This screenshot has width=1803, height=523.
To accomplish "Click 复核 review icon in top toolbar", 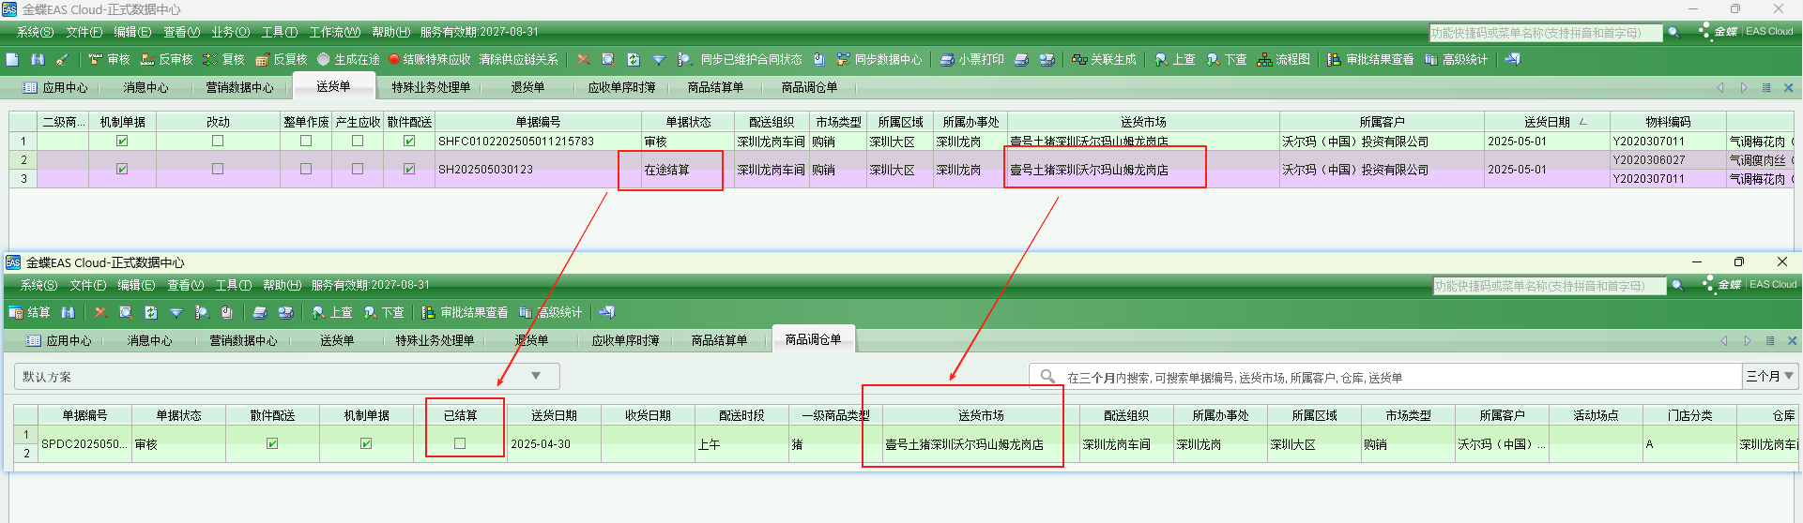I will pyautogui.click(x=209, y=59).
